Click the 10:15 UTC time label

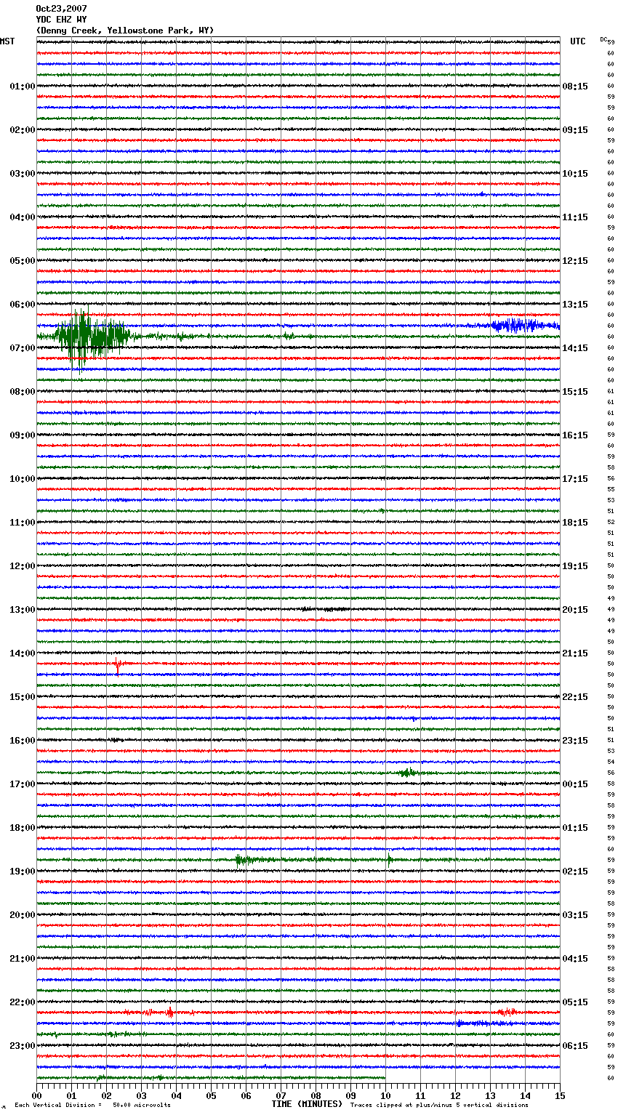(575, 174)
